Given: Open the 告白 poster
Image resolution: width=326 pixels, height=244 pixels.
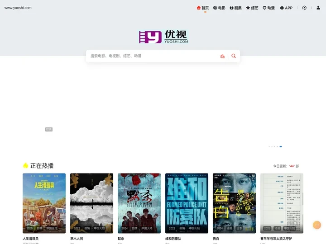Looking at the screenshot, I should coord(235,203).
